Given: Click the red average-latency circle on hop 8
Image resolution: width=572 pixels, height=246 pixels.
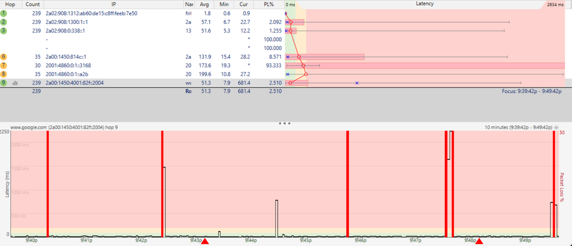Looking at the screenshot, I should click(306, 74).
